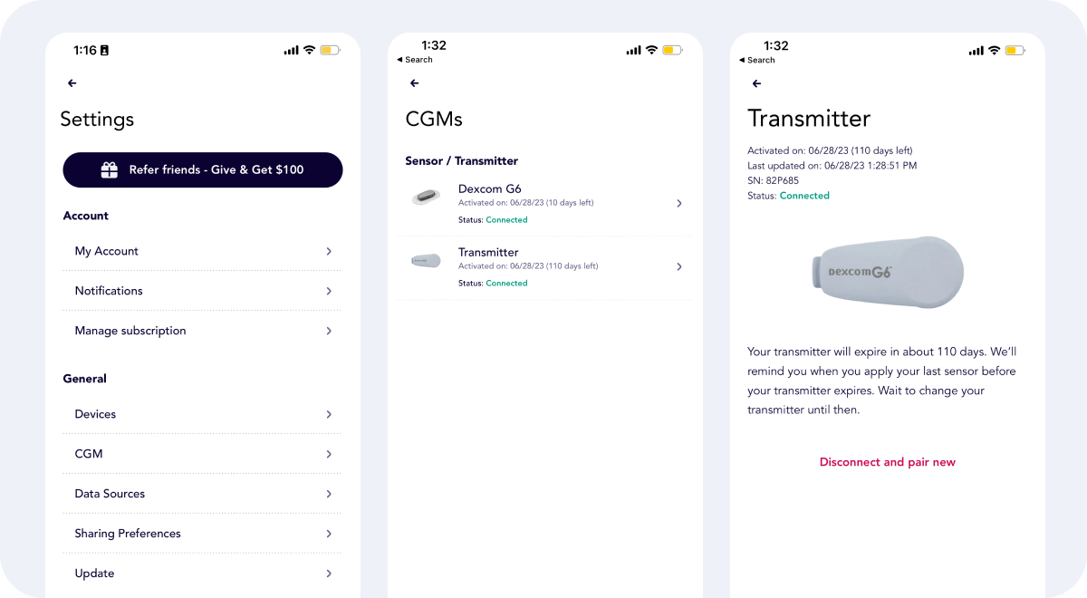Image resolution: width=1087 pixels, height=598 pixels.
Task: Open My Account settings chevron
Action: pyautogui.click(x=329, y=251)
